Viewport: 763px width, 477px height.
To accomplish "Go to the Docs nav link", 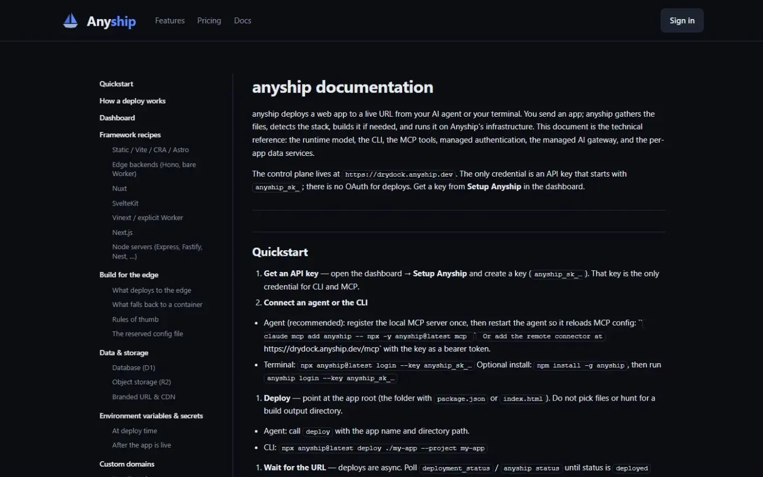I will pyautogui.click(x=243, y=21).
